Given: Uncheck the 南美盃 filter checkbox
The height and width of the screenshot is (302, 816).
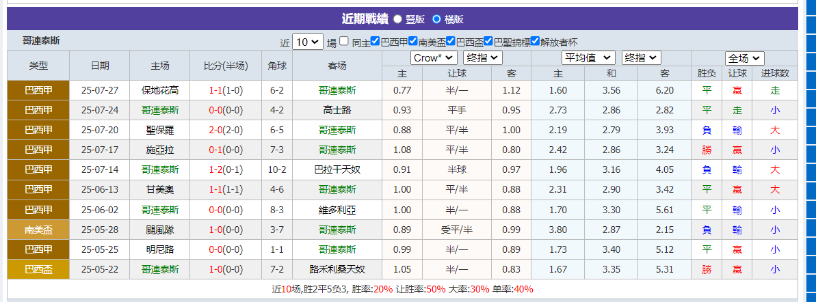Looking at the screenshot, I should click(x=413, y=41).
